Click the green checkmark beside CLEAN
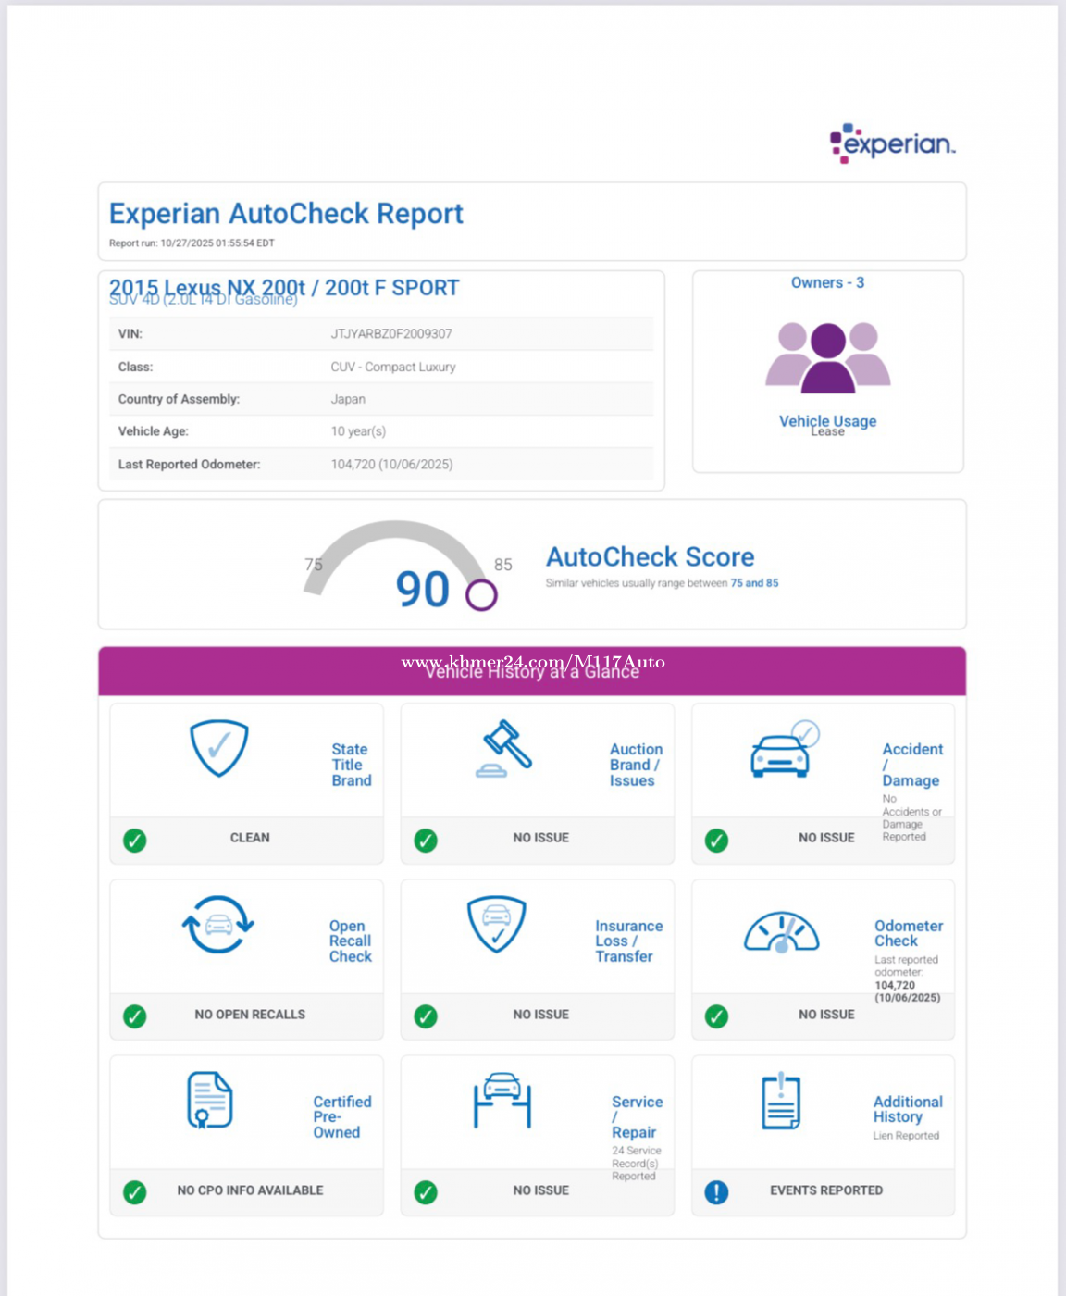The height and width of the screenshot is (1296, 1066). (135, 841)
